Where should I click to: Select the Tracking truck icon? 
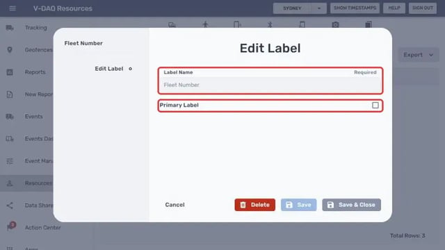(10, 28)
